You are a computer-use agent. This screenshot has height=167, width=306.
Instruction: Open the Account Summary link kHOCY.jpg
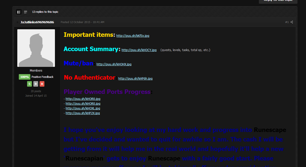(x=139, y=50)
